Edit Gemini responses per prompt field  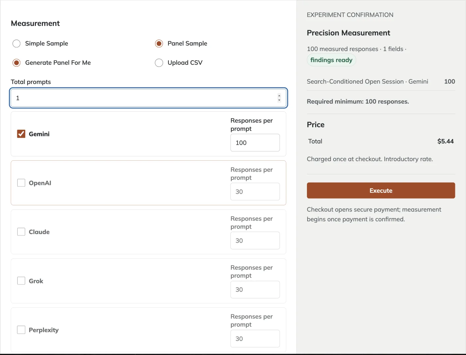[x=255, y=143]
